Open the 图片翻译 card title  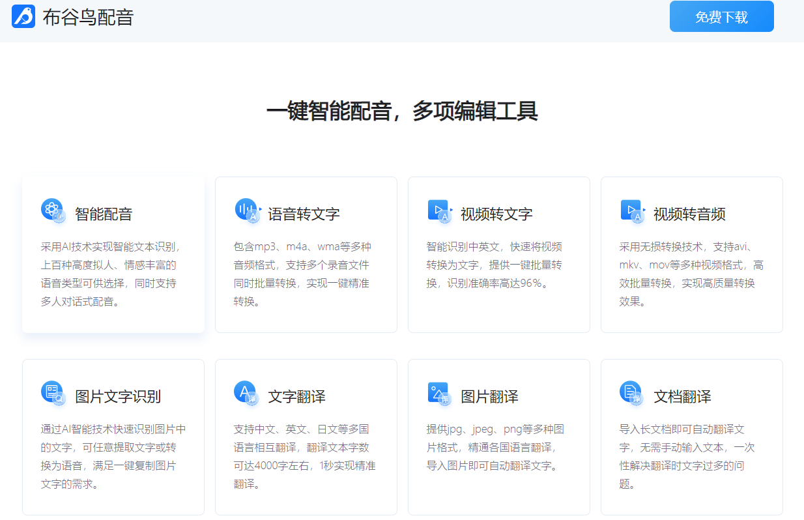(x=489, y=396)
